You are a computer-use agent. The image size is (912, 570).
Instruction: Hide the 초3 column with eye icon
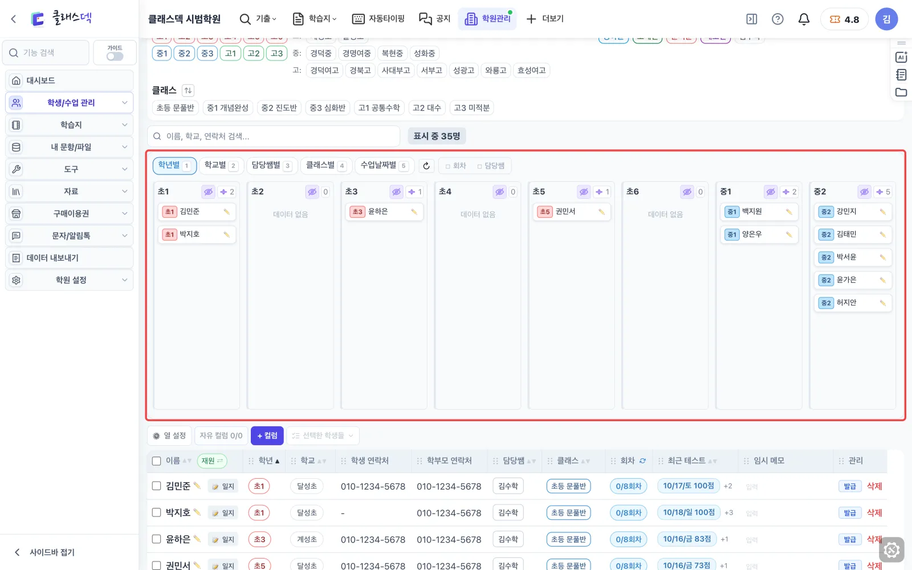click(396, 192)
